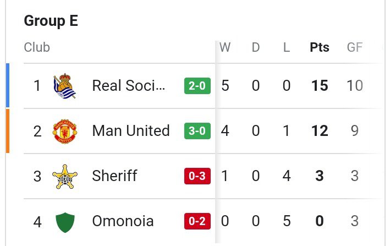
Task: Click Real Sociedad's 15 points value
Action: 320,85
